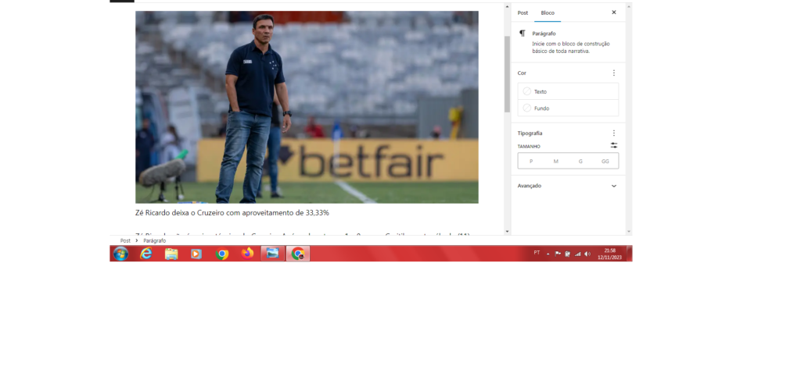Switch to the Post tab
The height and width of the screenshot is (380, 801).
523,12
